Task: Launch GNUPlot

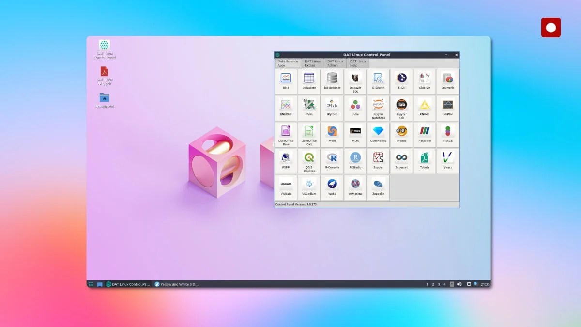Action: click(x=286, y=108)
